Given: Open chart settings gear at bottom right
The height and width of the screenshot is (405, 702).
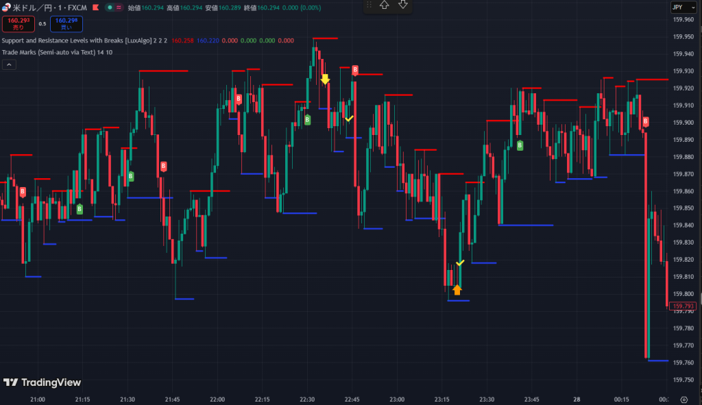Looking at the screenshot, I should point(683,400).
